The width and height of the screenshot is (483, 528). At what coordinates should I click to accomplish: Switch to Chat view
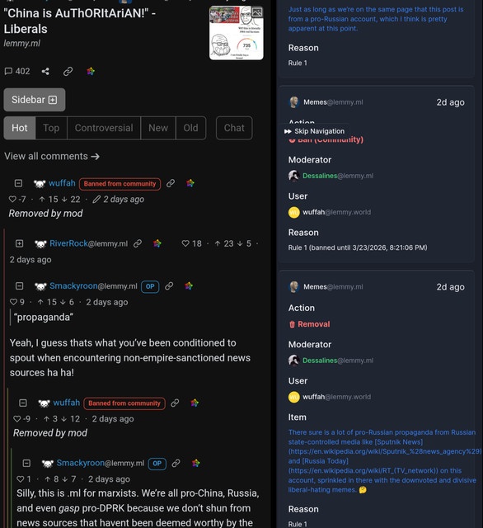click(x=234, y=128)
